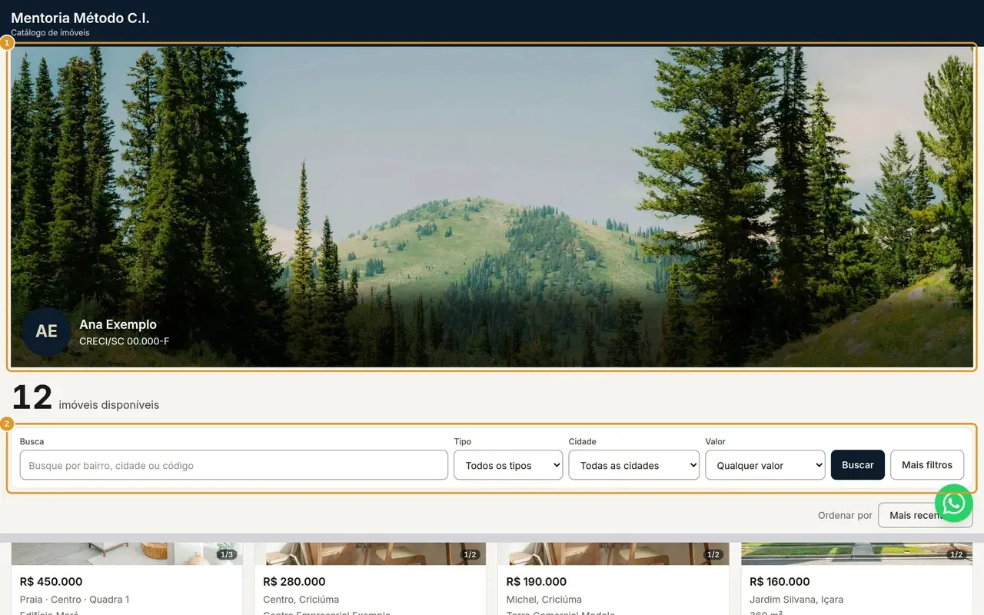The height and width of the screenshot is (615, 984).
Task: Click the Catálogo de imóveis subtitle
Action: coord(50,33)
